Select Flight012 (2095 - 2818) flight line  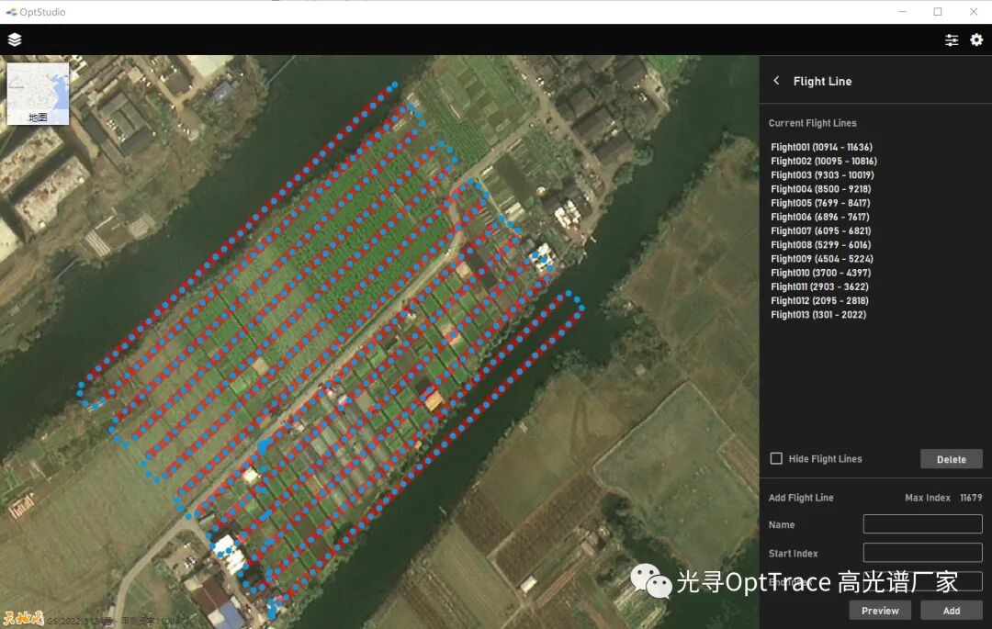coord(819,301)
